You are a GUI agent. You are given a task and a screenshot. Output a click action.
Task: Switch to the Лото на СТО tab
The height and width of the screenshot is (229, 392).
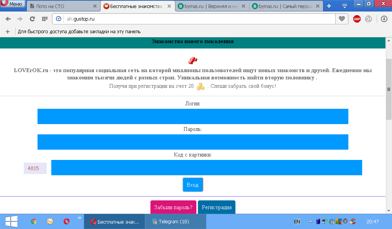(x=61, y=6)
